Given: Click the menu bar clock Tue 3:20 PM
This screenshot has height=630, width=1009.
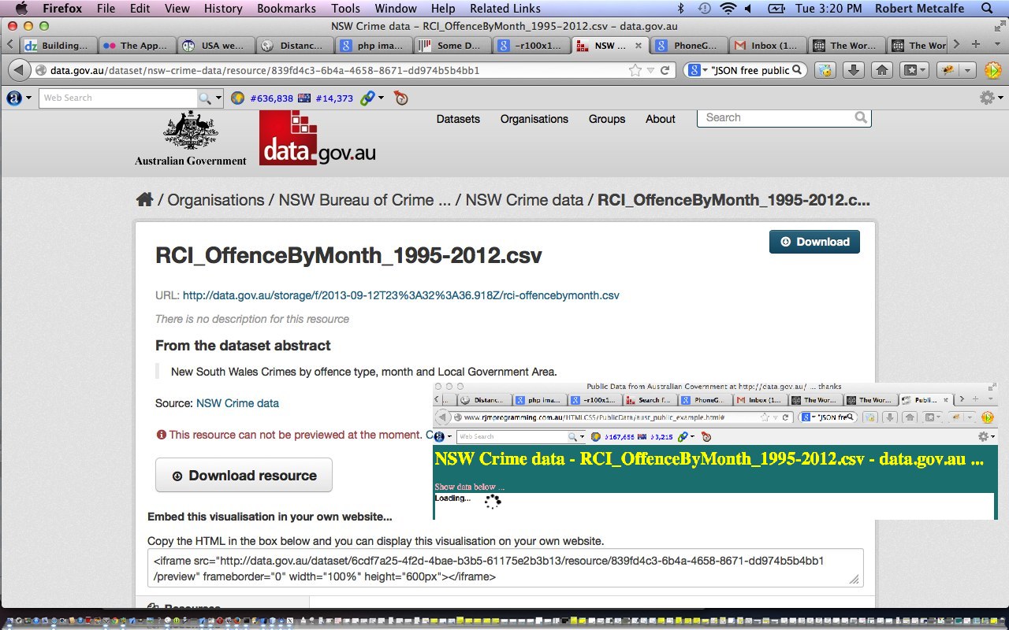Looking at the screenshot, I should (828, 9).
